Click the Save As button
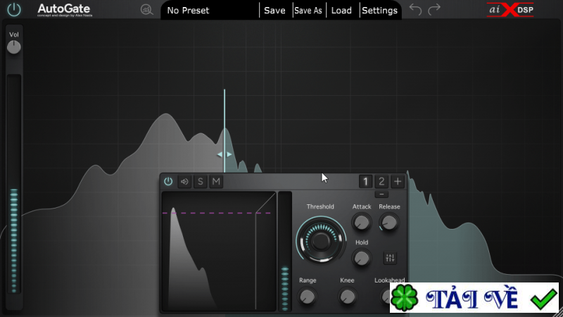Image resolution: width=563 pixels, height=317 pixels. [x=308, y=11]
